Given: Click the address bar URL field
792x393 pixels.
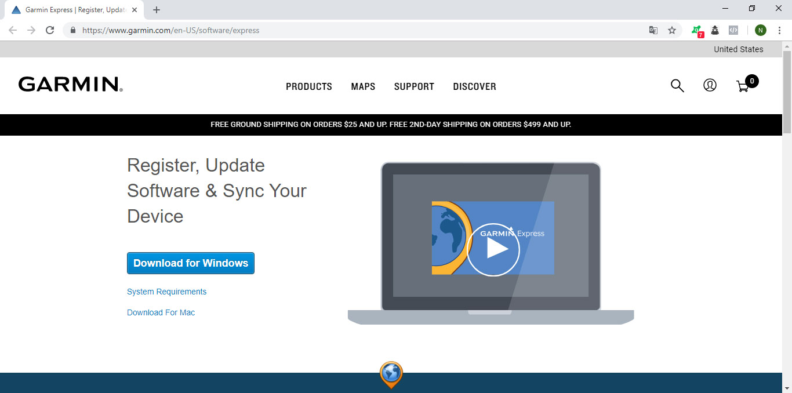Looking at the screenshot, I should pyautogui.click(x=359, y=30).
